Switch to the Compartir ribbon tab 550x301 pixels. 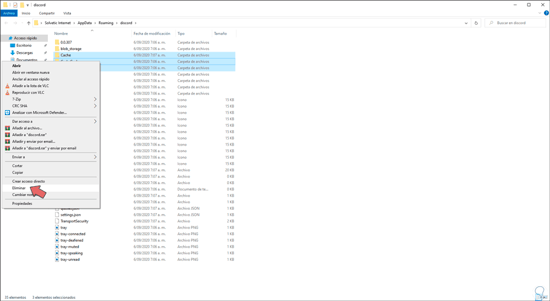pyautogui.click(x=47, y=13)
